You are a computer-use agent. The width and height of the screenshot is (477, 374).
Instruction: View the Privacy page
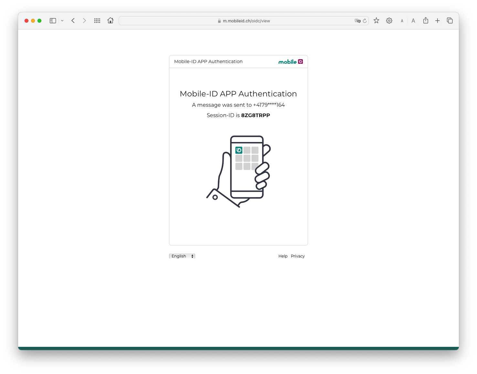(297, 256)
